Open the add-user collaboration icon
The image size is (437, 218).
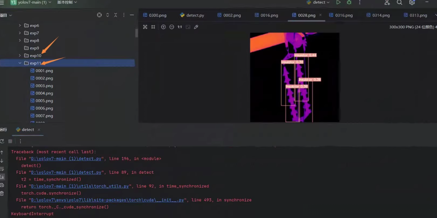pyautogui.click(x=387, y=2)
